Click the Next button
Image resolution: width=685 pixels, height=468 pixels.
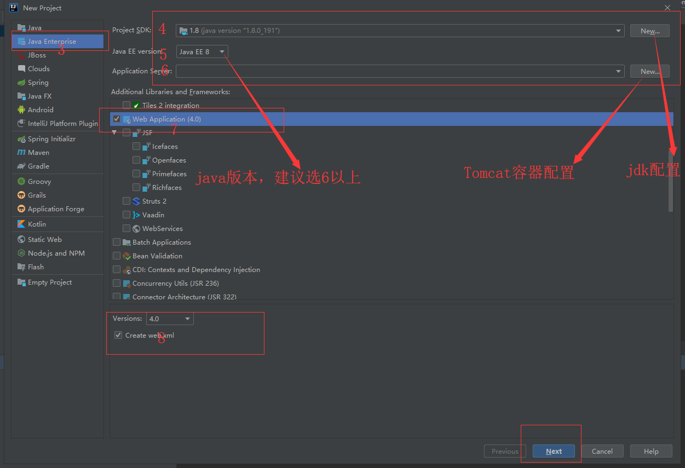(554, 451)
